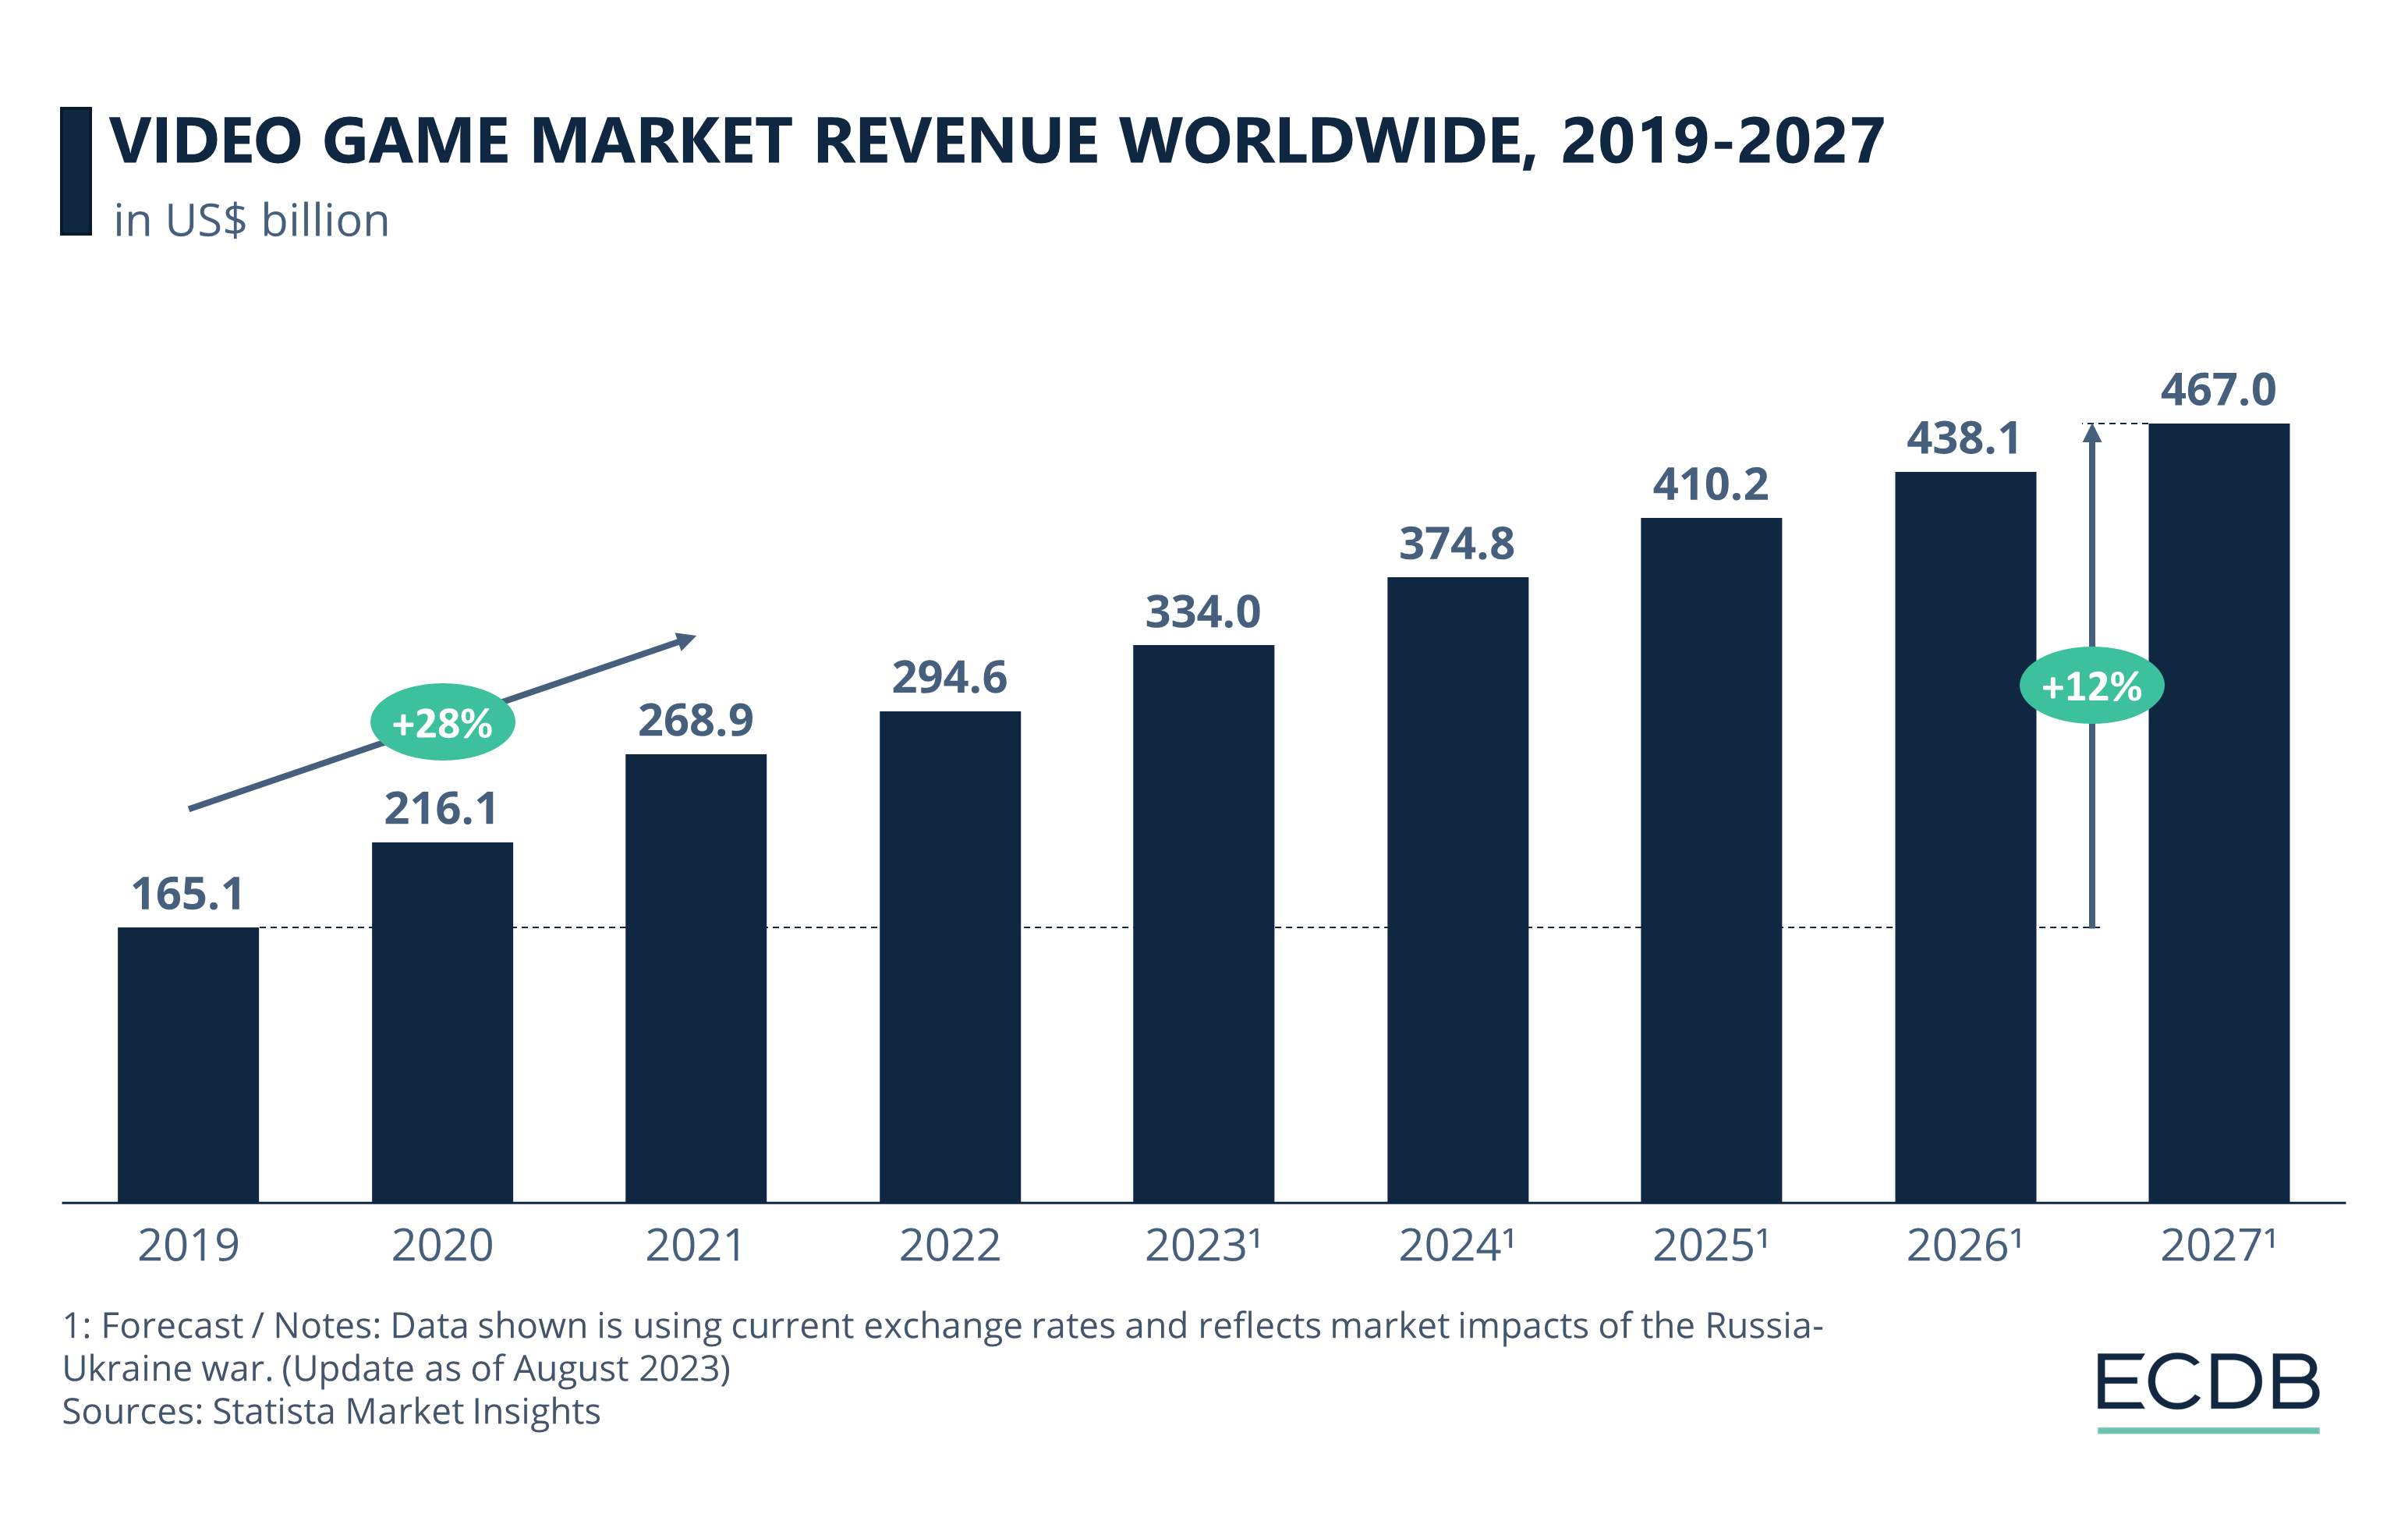Click the 2027 forecast axis label
The width and height of the screenshot is (2408, 1521).
coord(2219,1246)
